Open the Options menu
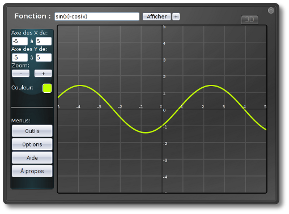 click(32, 144)
